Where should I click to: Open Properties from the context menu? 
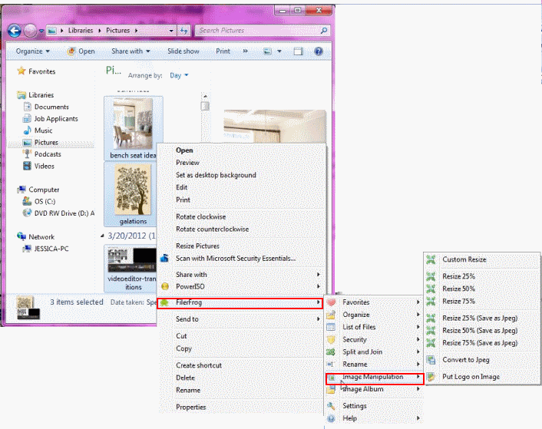pos(191,408)
